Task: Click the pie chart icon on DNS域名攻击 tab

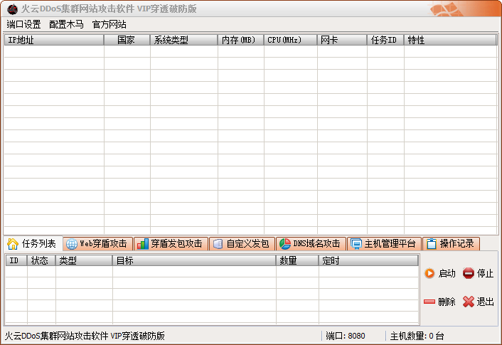Action: 284,244
